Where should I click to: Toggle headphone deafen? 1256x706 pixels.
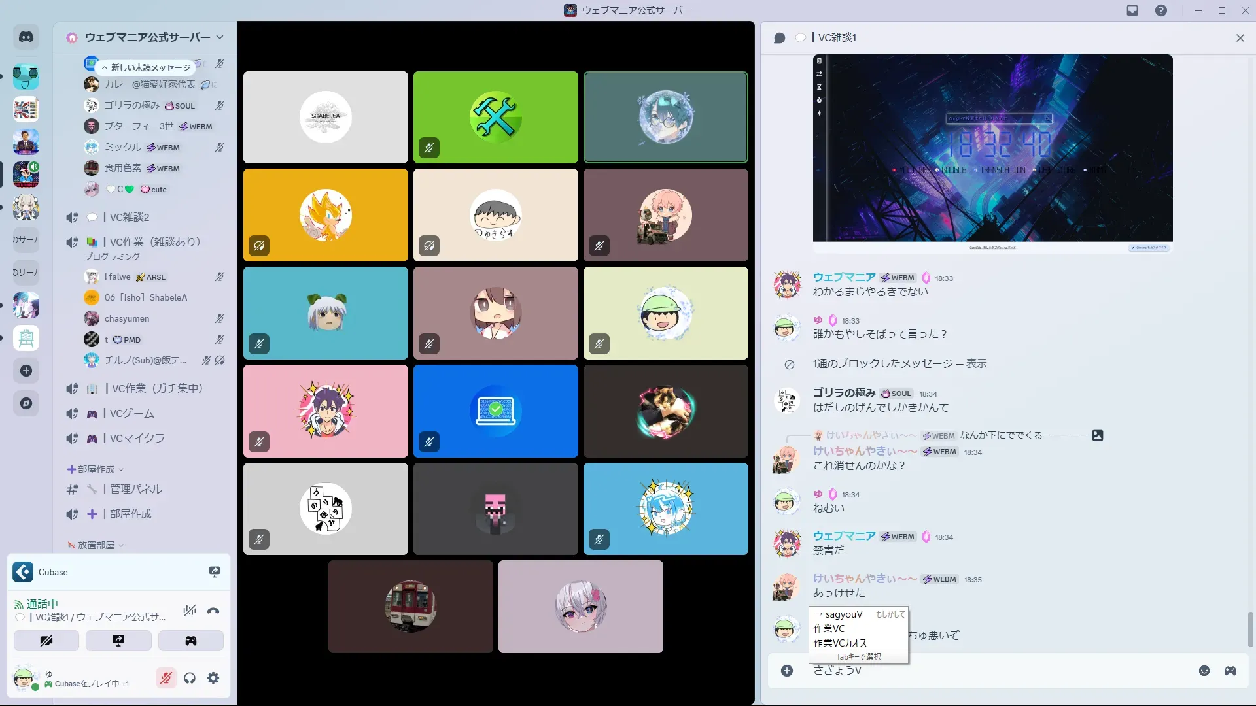point(190,679)
